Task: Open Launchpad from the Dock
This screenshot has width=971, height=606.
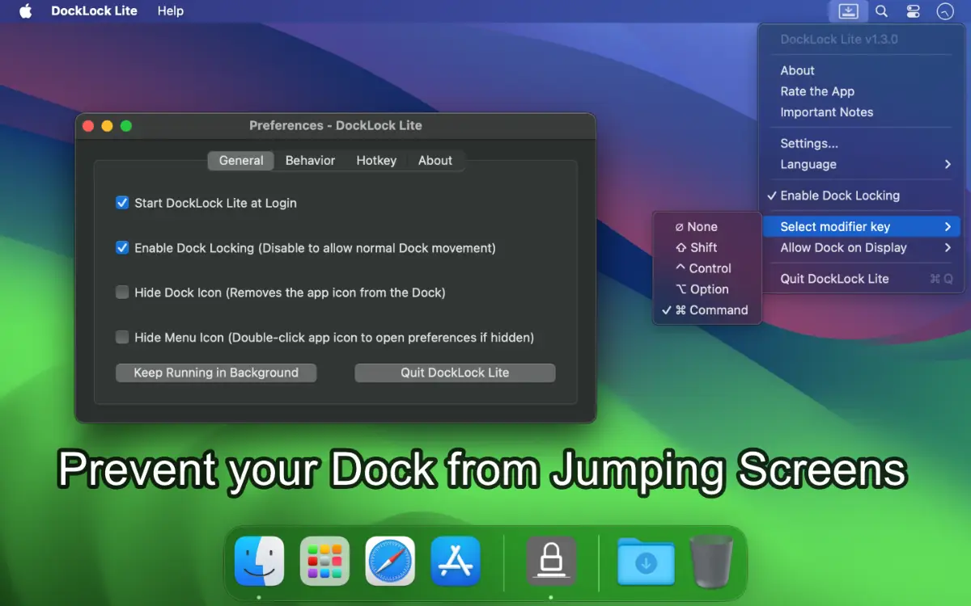Action: click(x=324, y=561)
